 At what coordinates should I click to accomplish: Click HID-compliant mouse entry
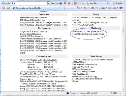(x=82, y=69)
